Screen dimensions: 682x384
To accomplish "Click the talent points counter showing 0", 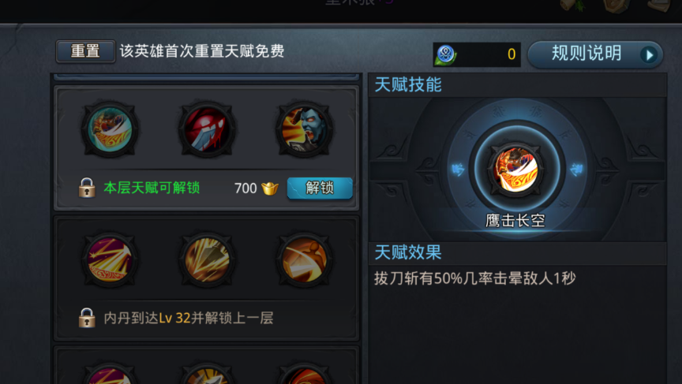I will coord(477,54).
